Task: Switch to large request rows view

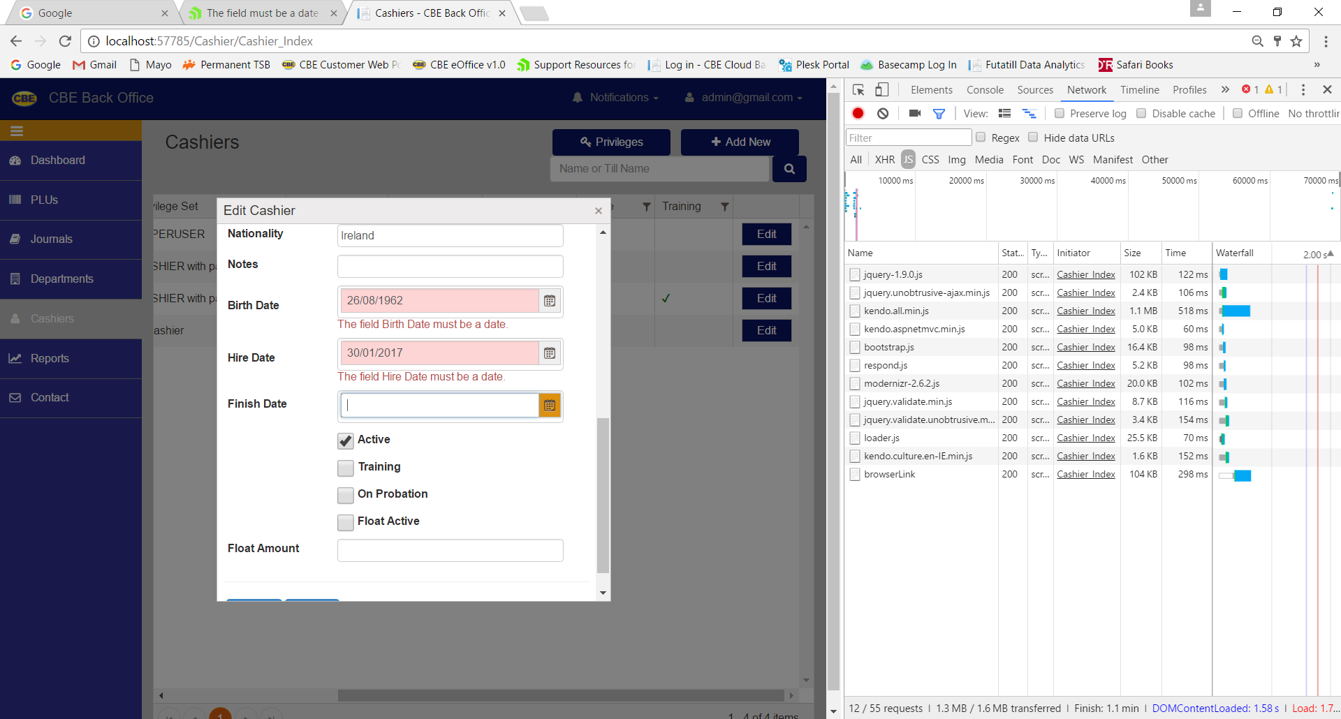Action: [1004, 113]
